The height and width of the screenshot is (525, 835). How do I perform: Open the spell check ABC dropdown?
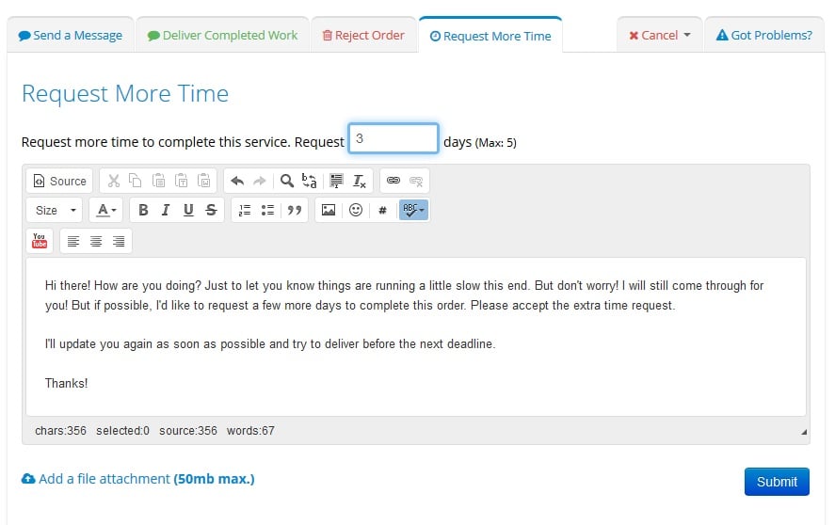[413, 210]
